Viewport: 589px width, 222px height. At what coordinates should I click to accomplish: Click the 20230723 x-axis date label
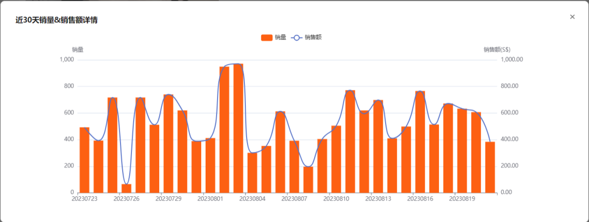tap(84, 199)
